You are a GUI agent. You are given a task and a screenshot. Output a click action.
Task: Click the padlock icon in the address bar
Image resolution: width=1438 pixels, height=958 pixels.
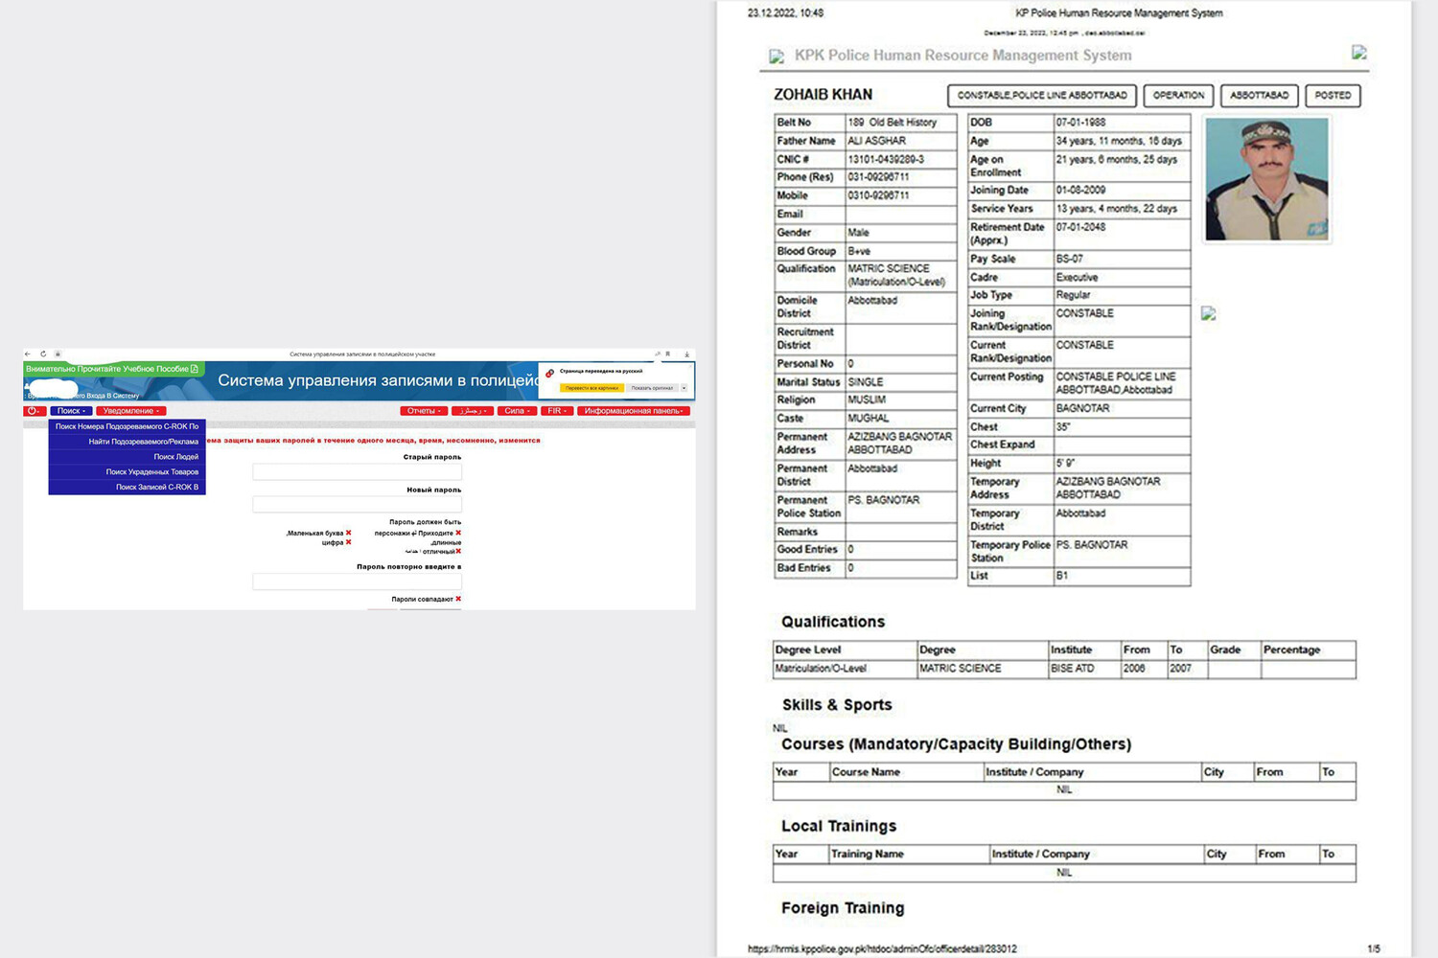tap(58, 354)
